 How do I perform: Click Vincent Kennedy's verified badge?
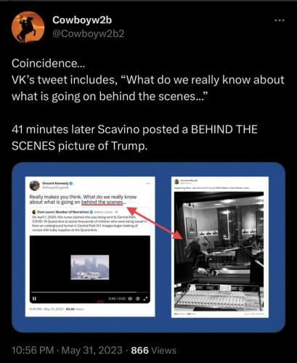click(x=71, y=184)
